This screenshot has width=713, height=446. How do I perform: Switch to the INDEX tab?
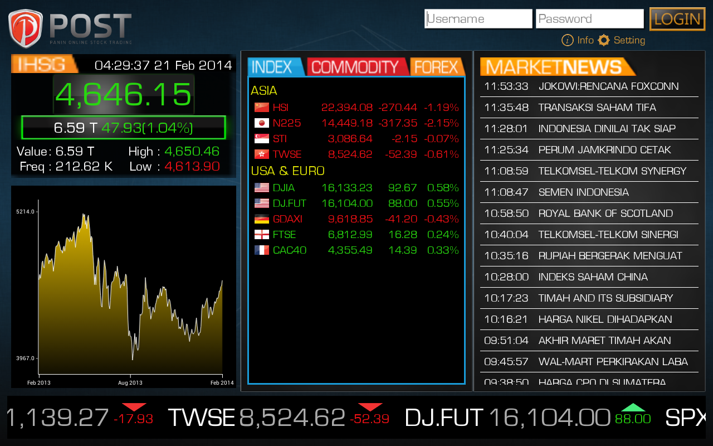point(276,67)
